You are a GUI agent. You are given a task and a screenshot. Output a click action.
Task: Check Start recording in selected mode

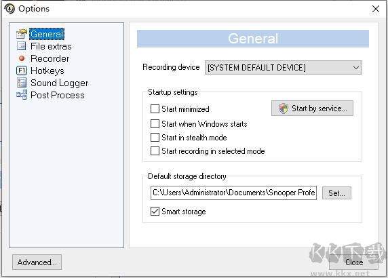[x=155, y=151]
